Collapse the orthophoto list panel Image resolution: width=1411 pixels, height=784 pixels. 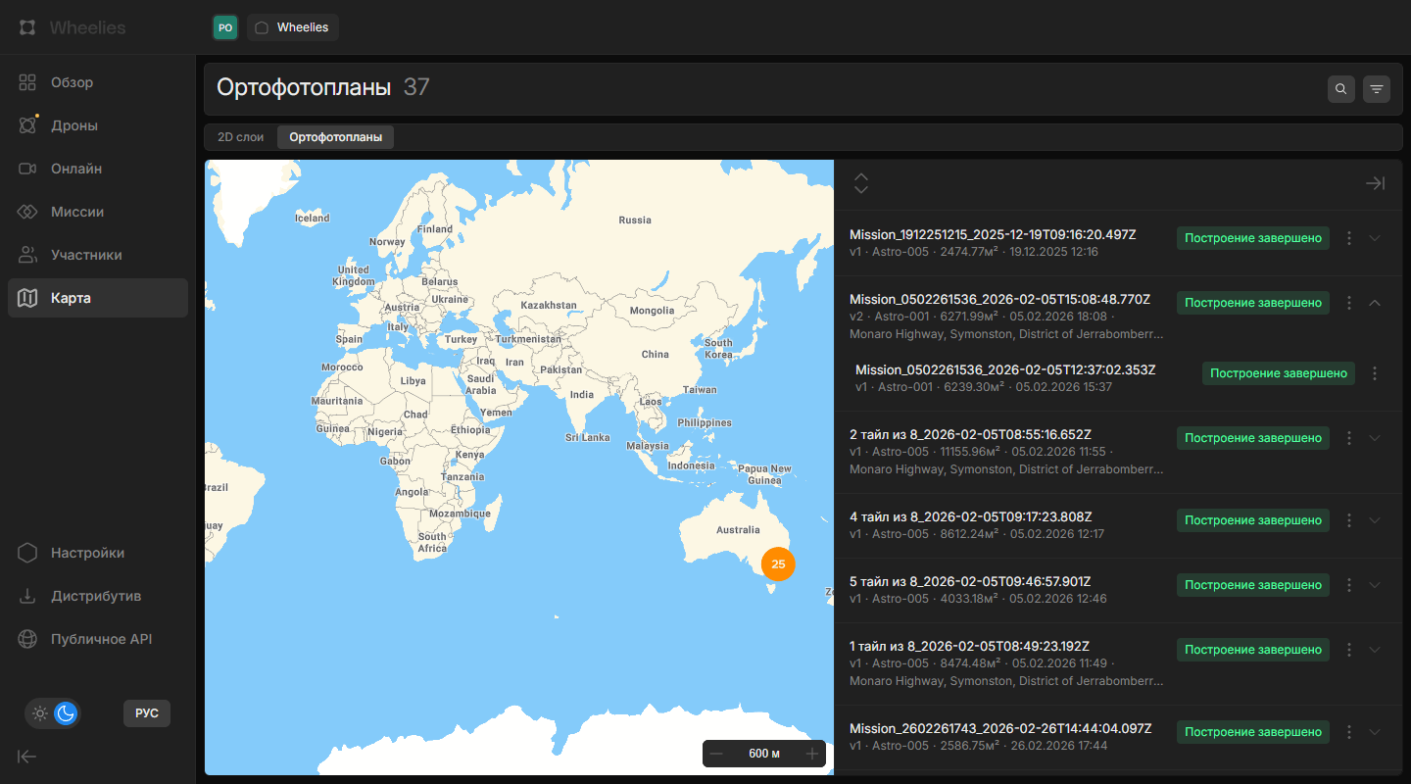(x=1375, y=183)
